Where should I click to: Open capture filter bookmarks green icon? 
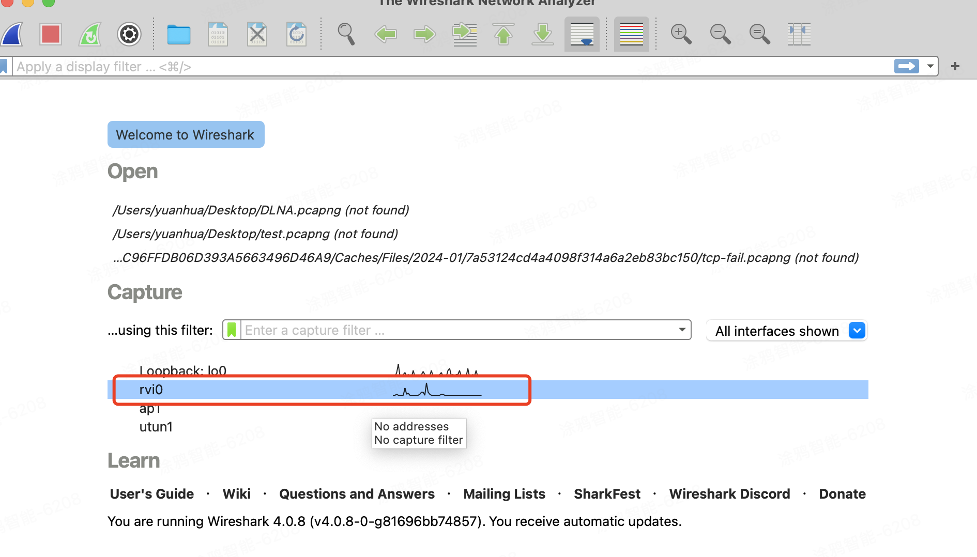[232, 330]
